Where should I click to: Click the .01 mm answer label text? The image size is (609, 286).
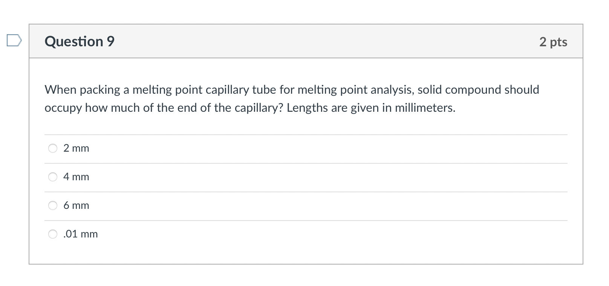tap(80, 234)
